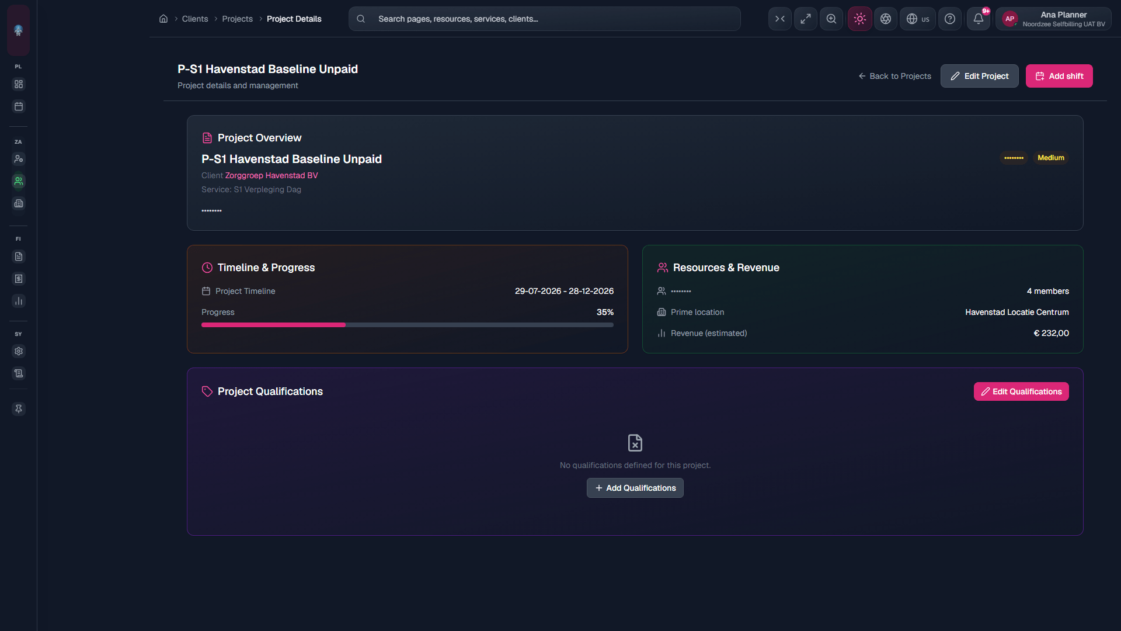
Task: Open the dollar invoice icon in sidebar
Action: coord(19,279)
